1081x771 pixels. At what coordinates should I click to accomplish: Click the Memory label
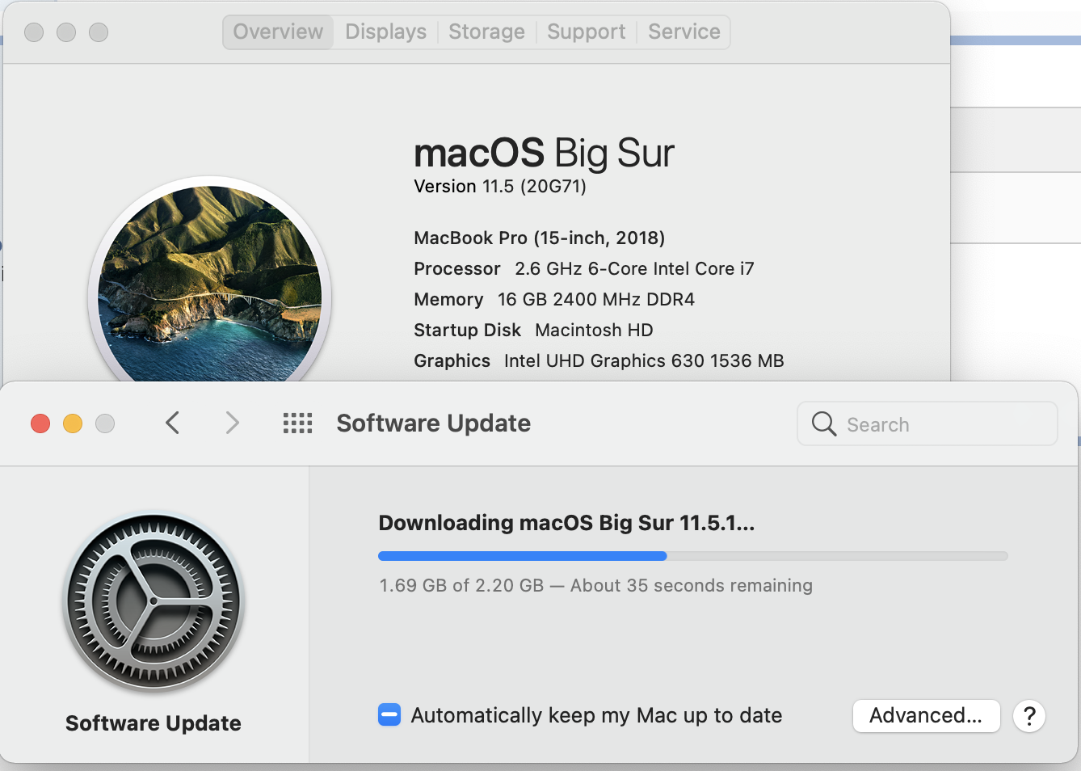pyautogui.click(x=448, y=300)
